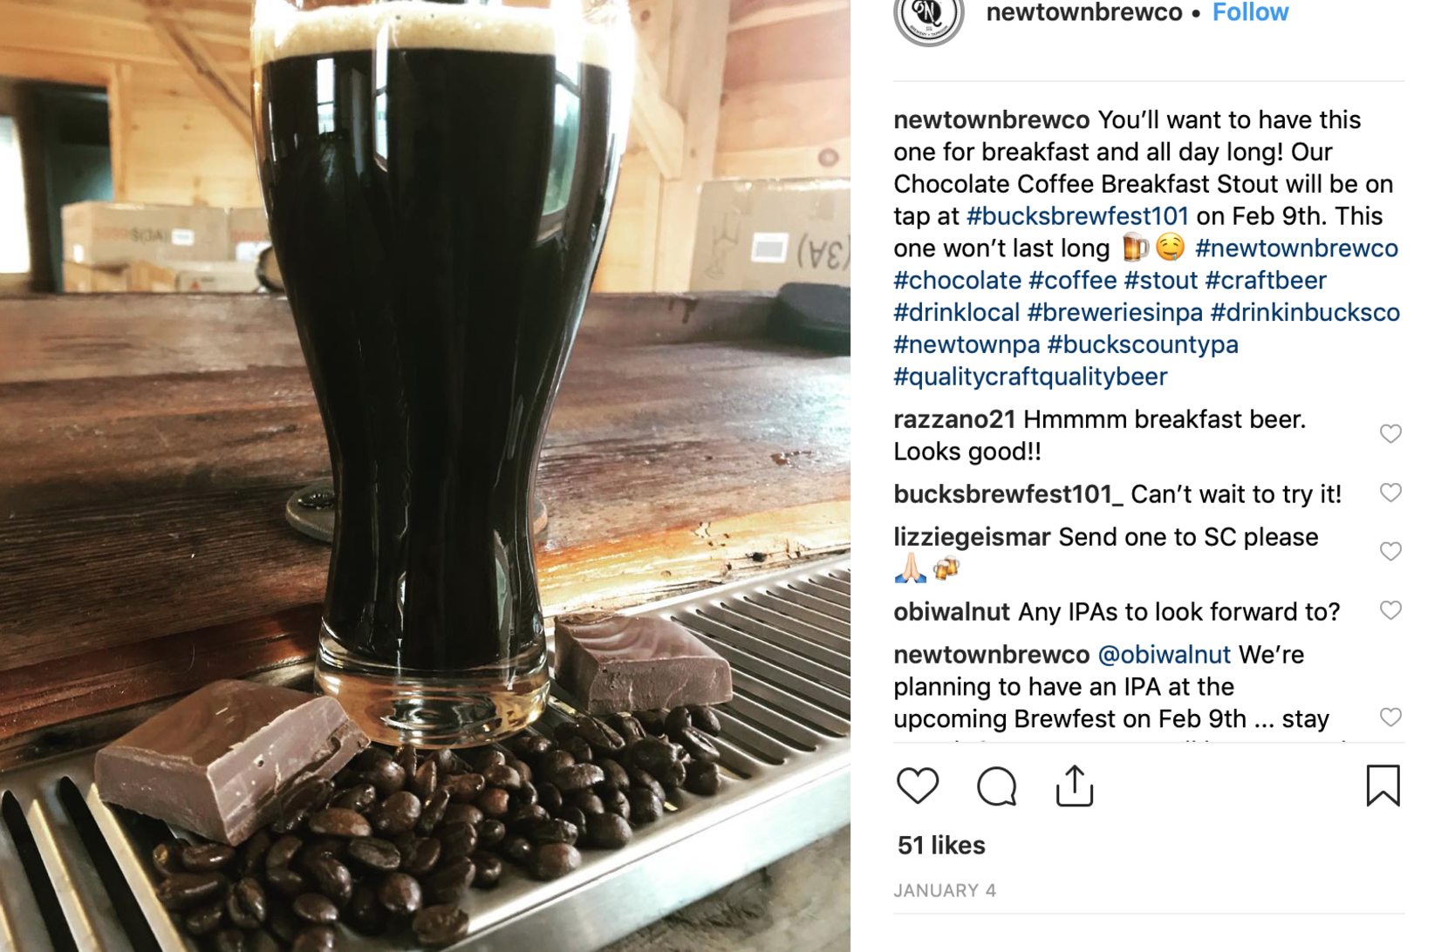Visit the @obiwalnut mention link
This screenshot has width=1448, height=952.
pyautogui.click(x=1164, y=655)
